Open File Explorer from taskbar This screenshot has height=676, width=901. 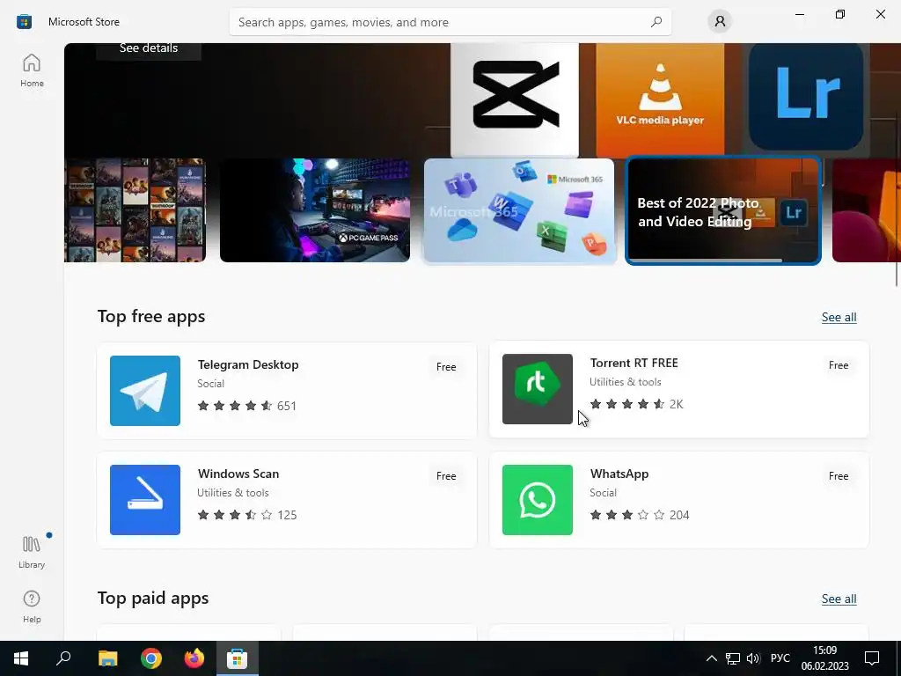pos(107,658)
